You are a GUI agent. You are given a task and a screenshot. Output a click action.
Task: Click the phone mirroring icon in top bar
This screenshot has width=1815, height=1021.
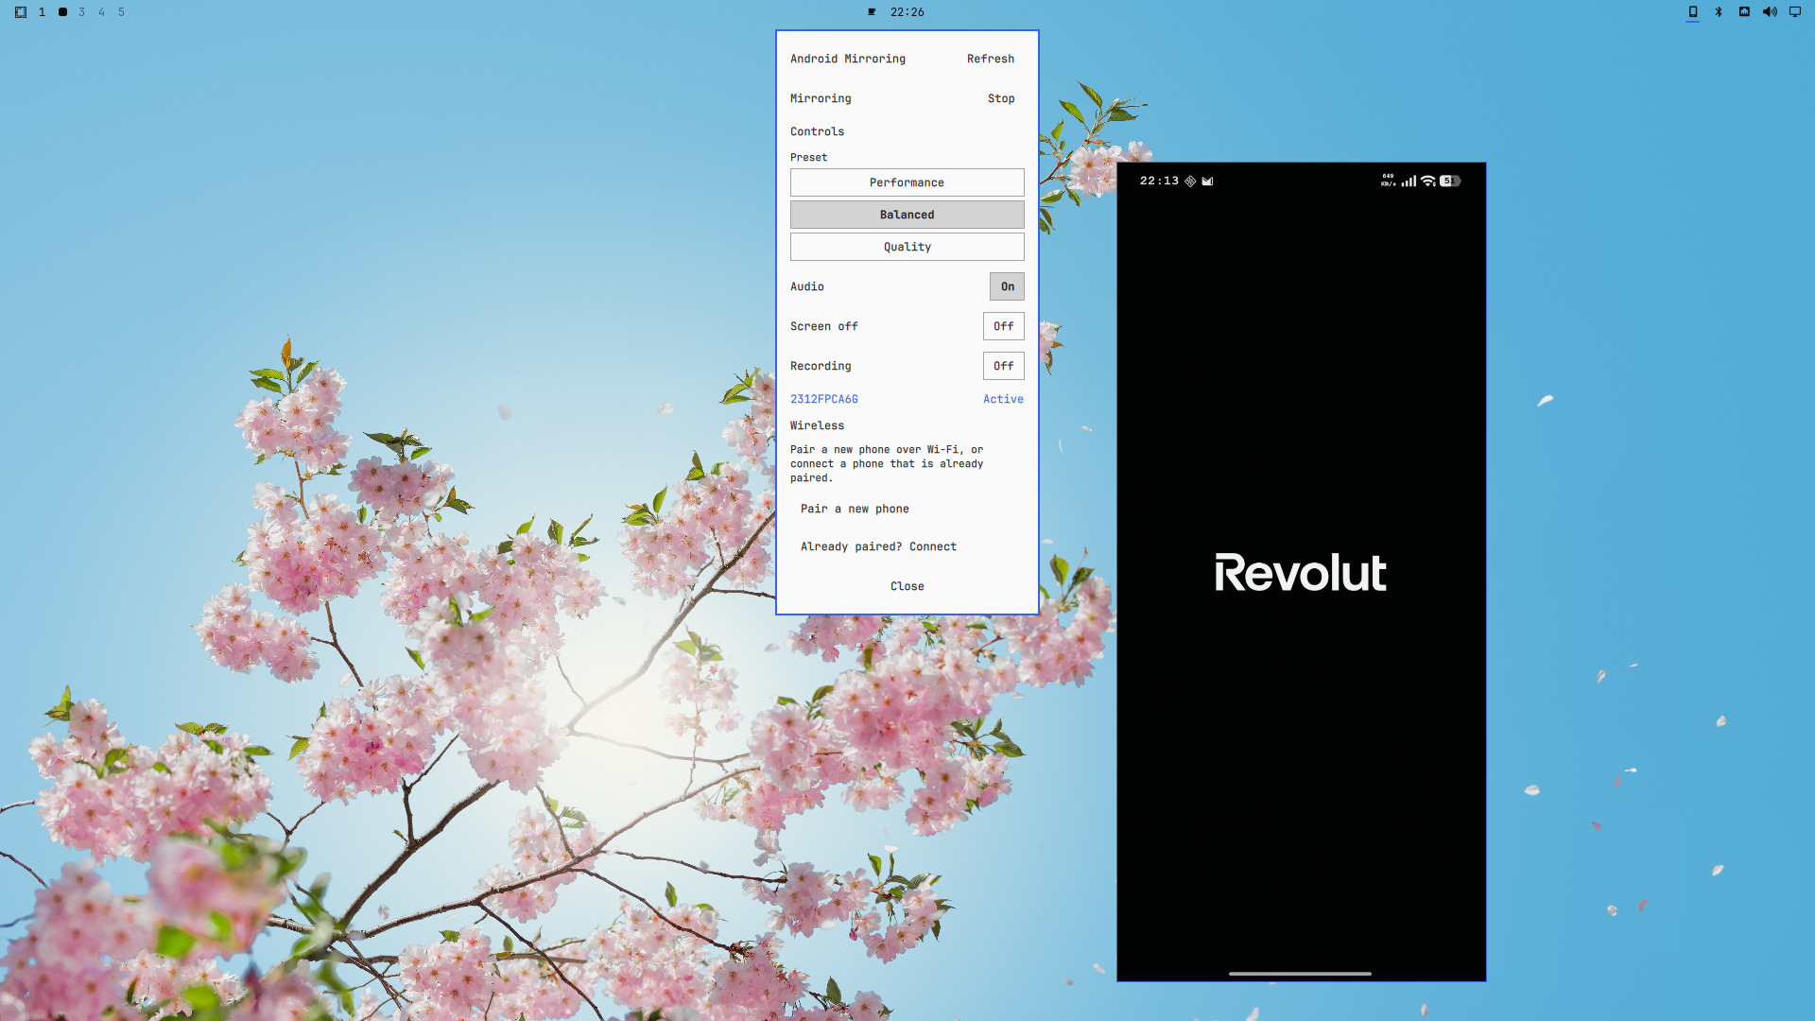[x=1692, y=12]
